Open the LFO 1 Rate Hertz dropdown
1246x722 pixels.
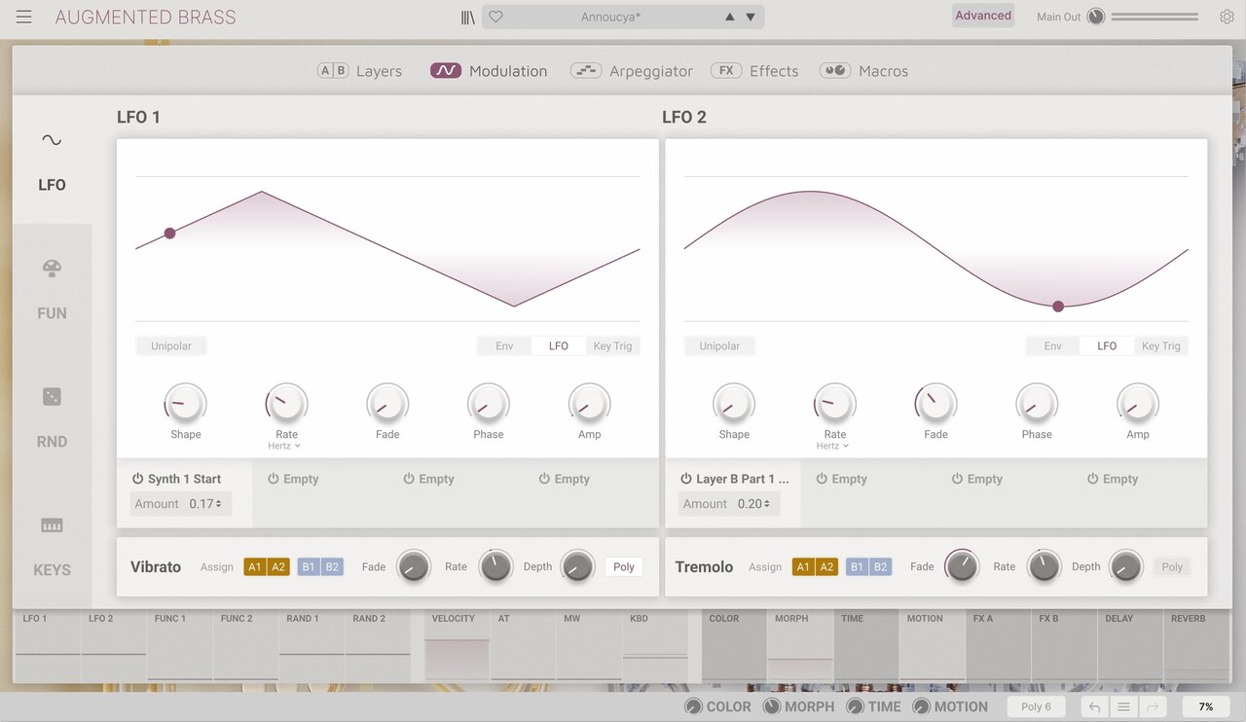pyautogui.click(x=285, y=446)
